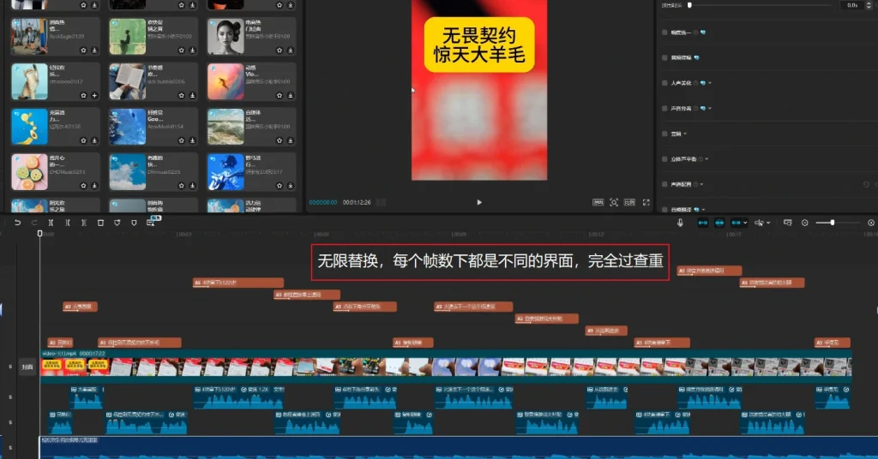The width and height of the screenshot is (878, 459).
Task: Expand the 人声美化 options arrow
Action: coord(710,83)
